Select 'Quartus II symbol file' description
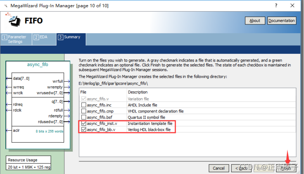Viewport: 304px width, 174px height. point(147,117)
